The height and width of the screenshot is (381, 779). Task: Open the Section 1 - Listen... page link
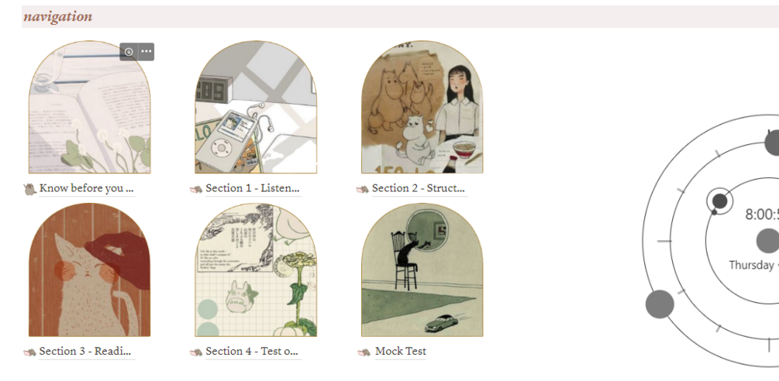click(253, 188)
